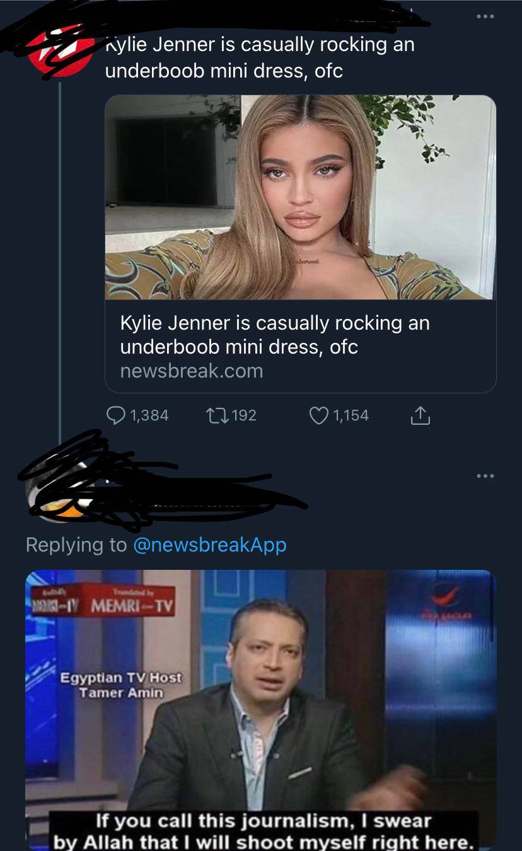Open the Kylie Jenner article preview image
The image size is (522, 851).
(x=300, y=197)
